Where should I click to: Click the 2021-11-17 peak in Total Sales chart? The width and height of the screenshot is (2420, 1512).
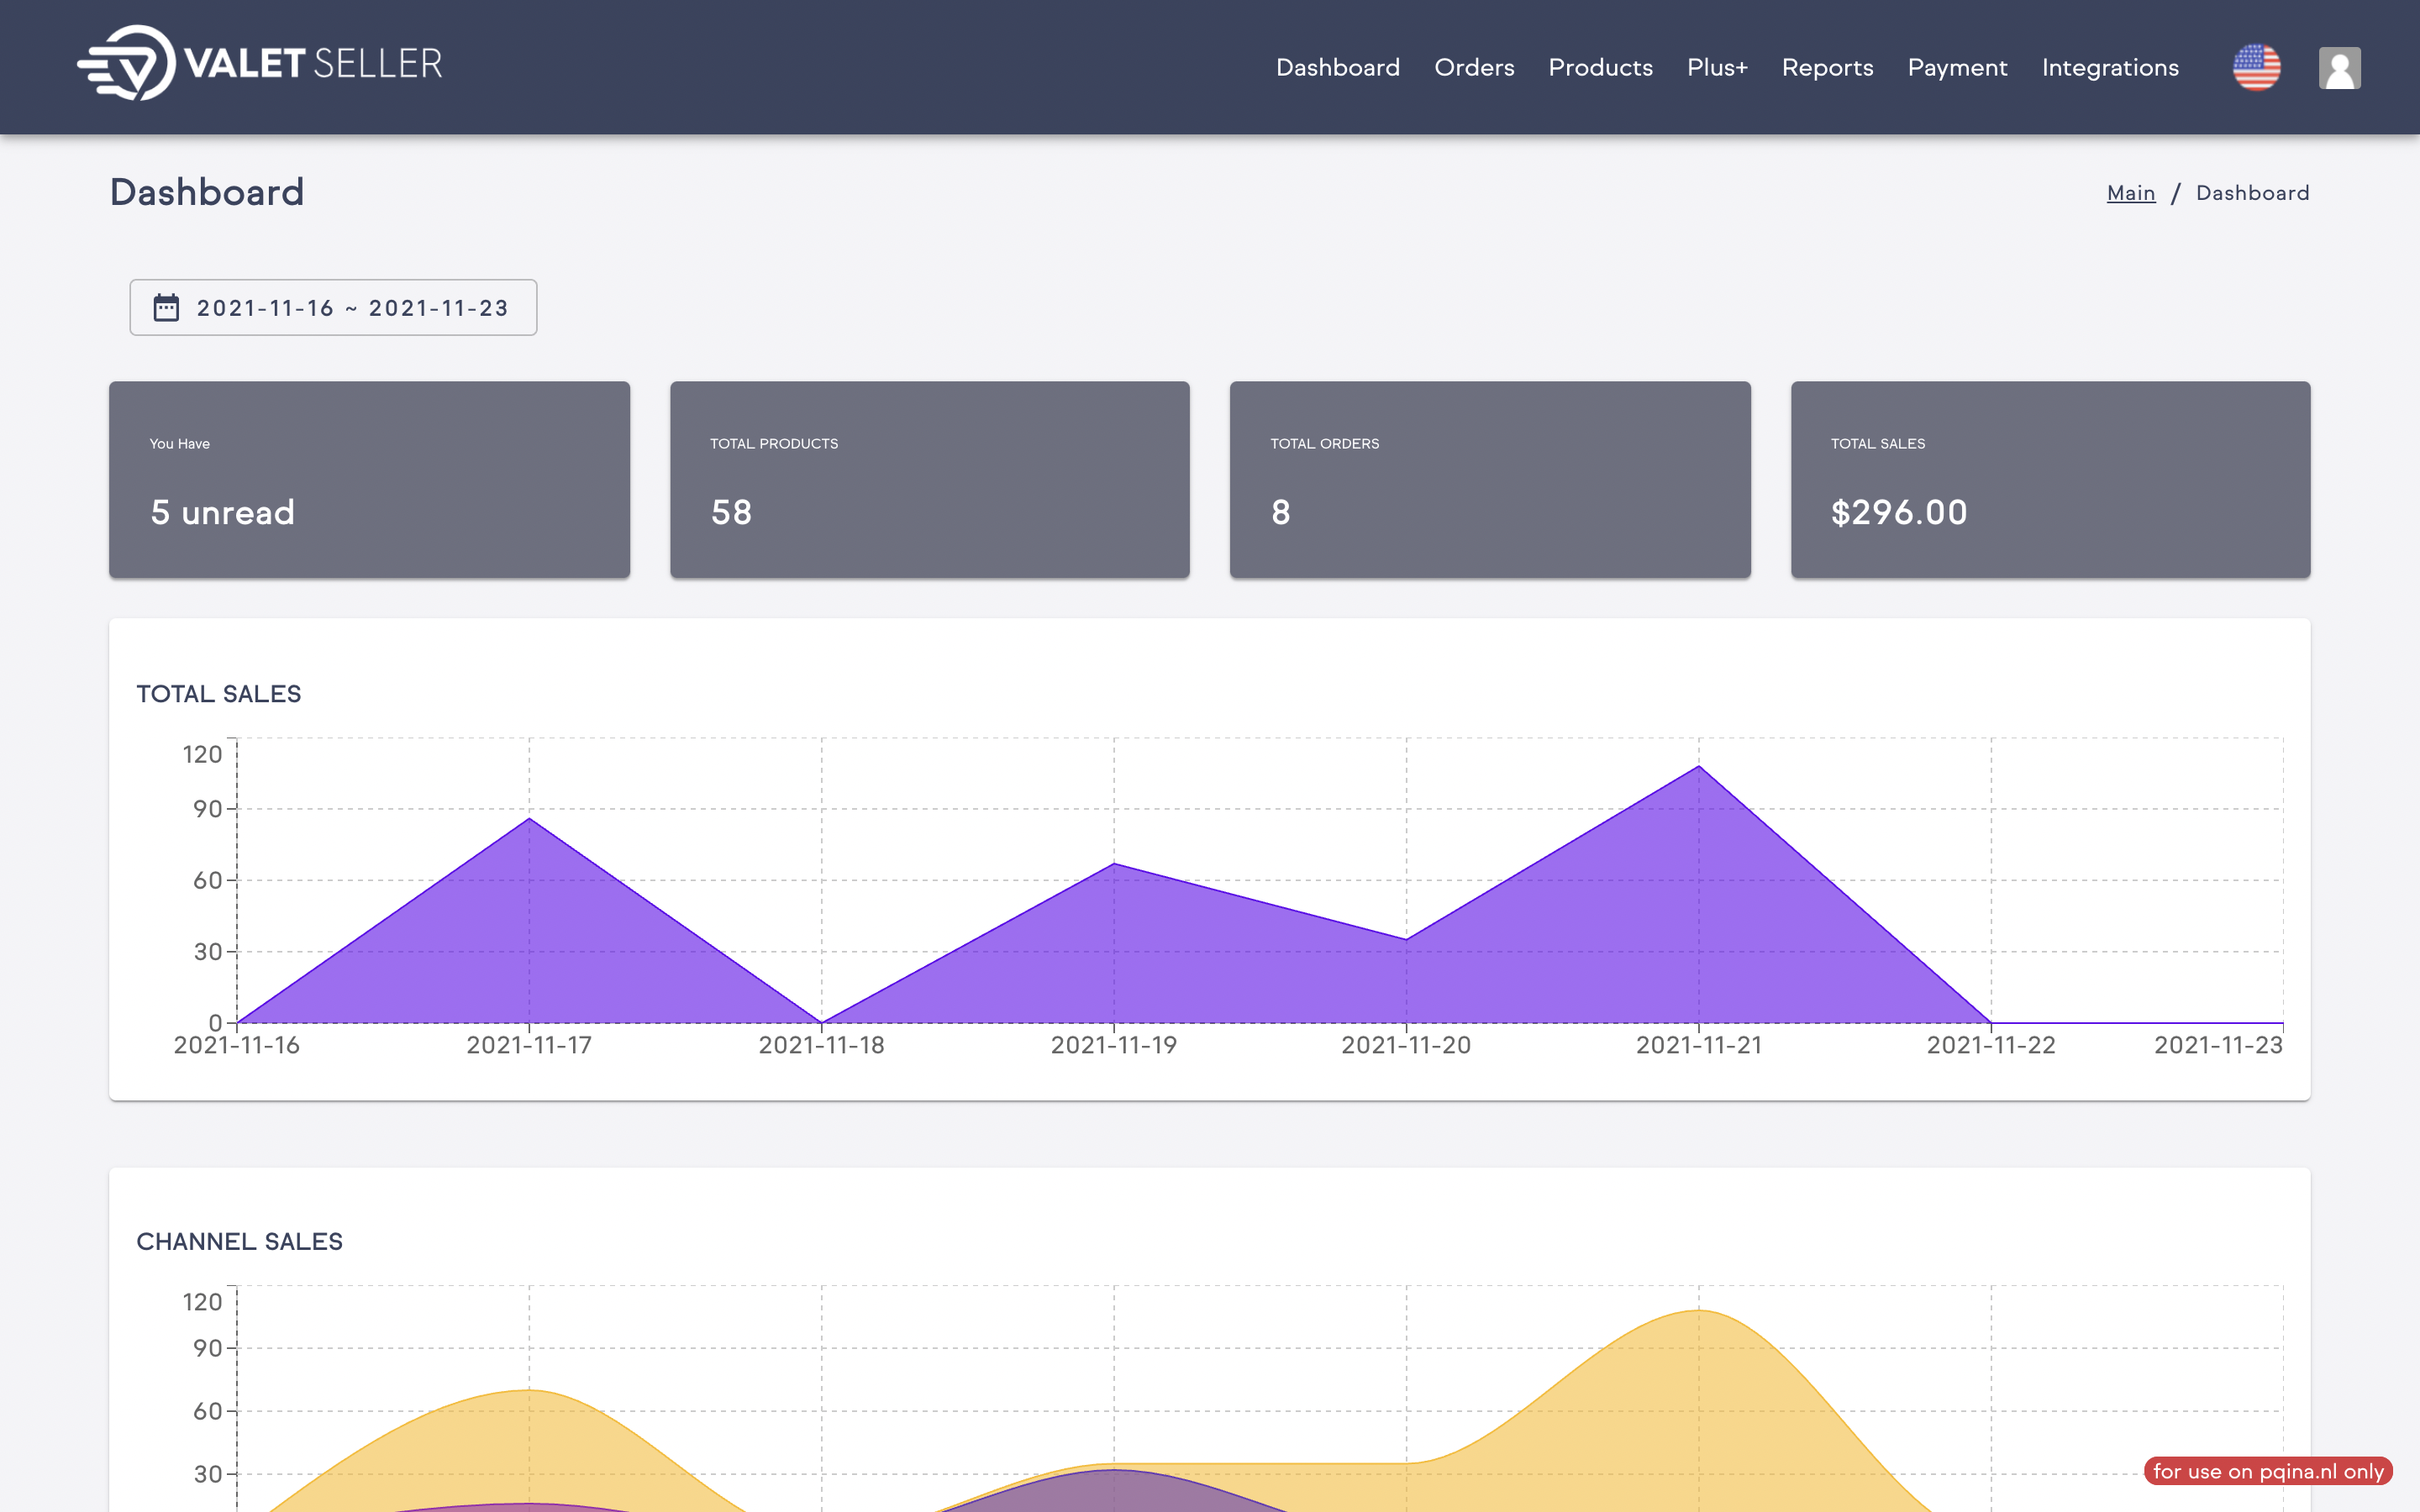(x=529, y=820)
